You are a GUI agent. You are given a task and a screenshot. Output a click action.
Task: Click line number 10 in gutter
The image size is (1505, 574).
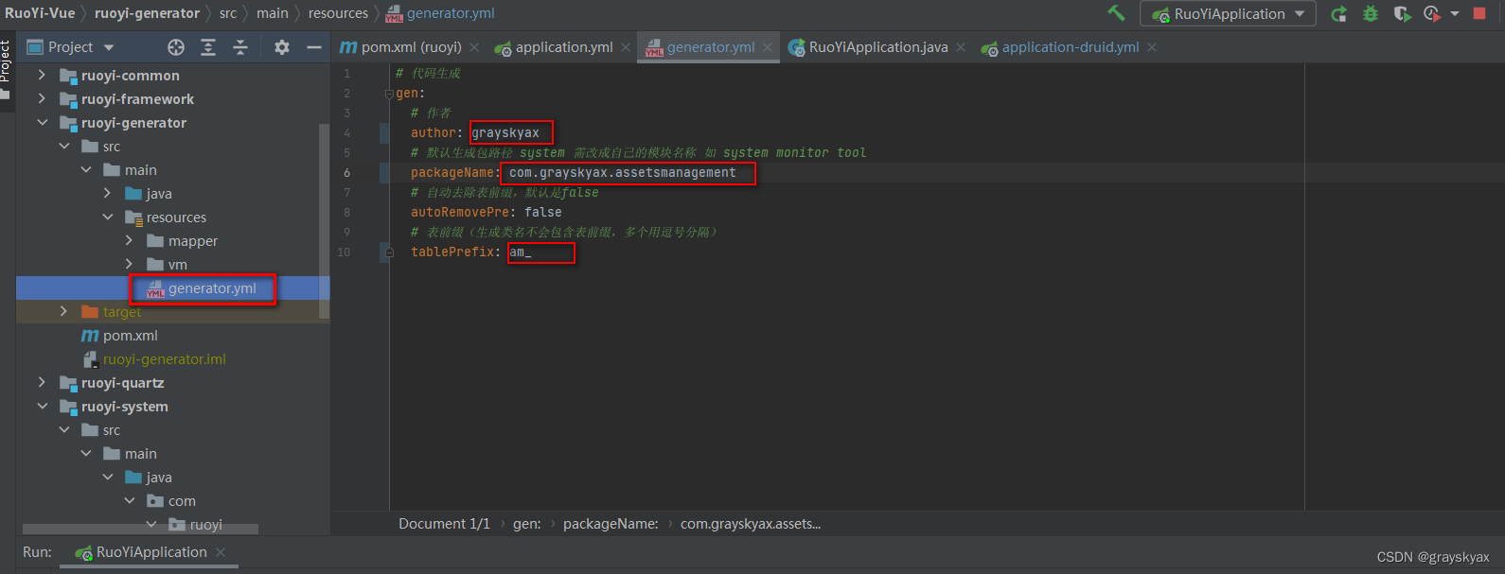click(343, 252)
